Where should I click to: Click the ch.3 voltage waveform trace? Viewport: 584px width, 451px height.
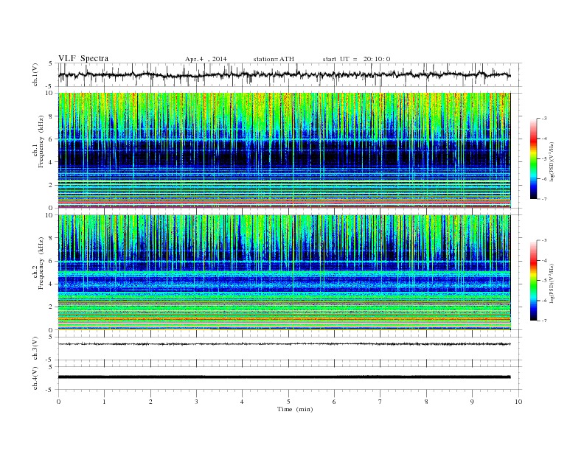tap(284, 344)
